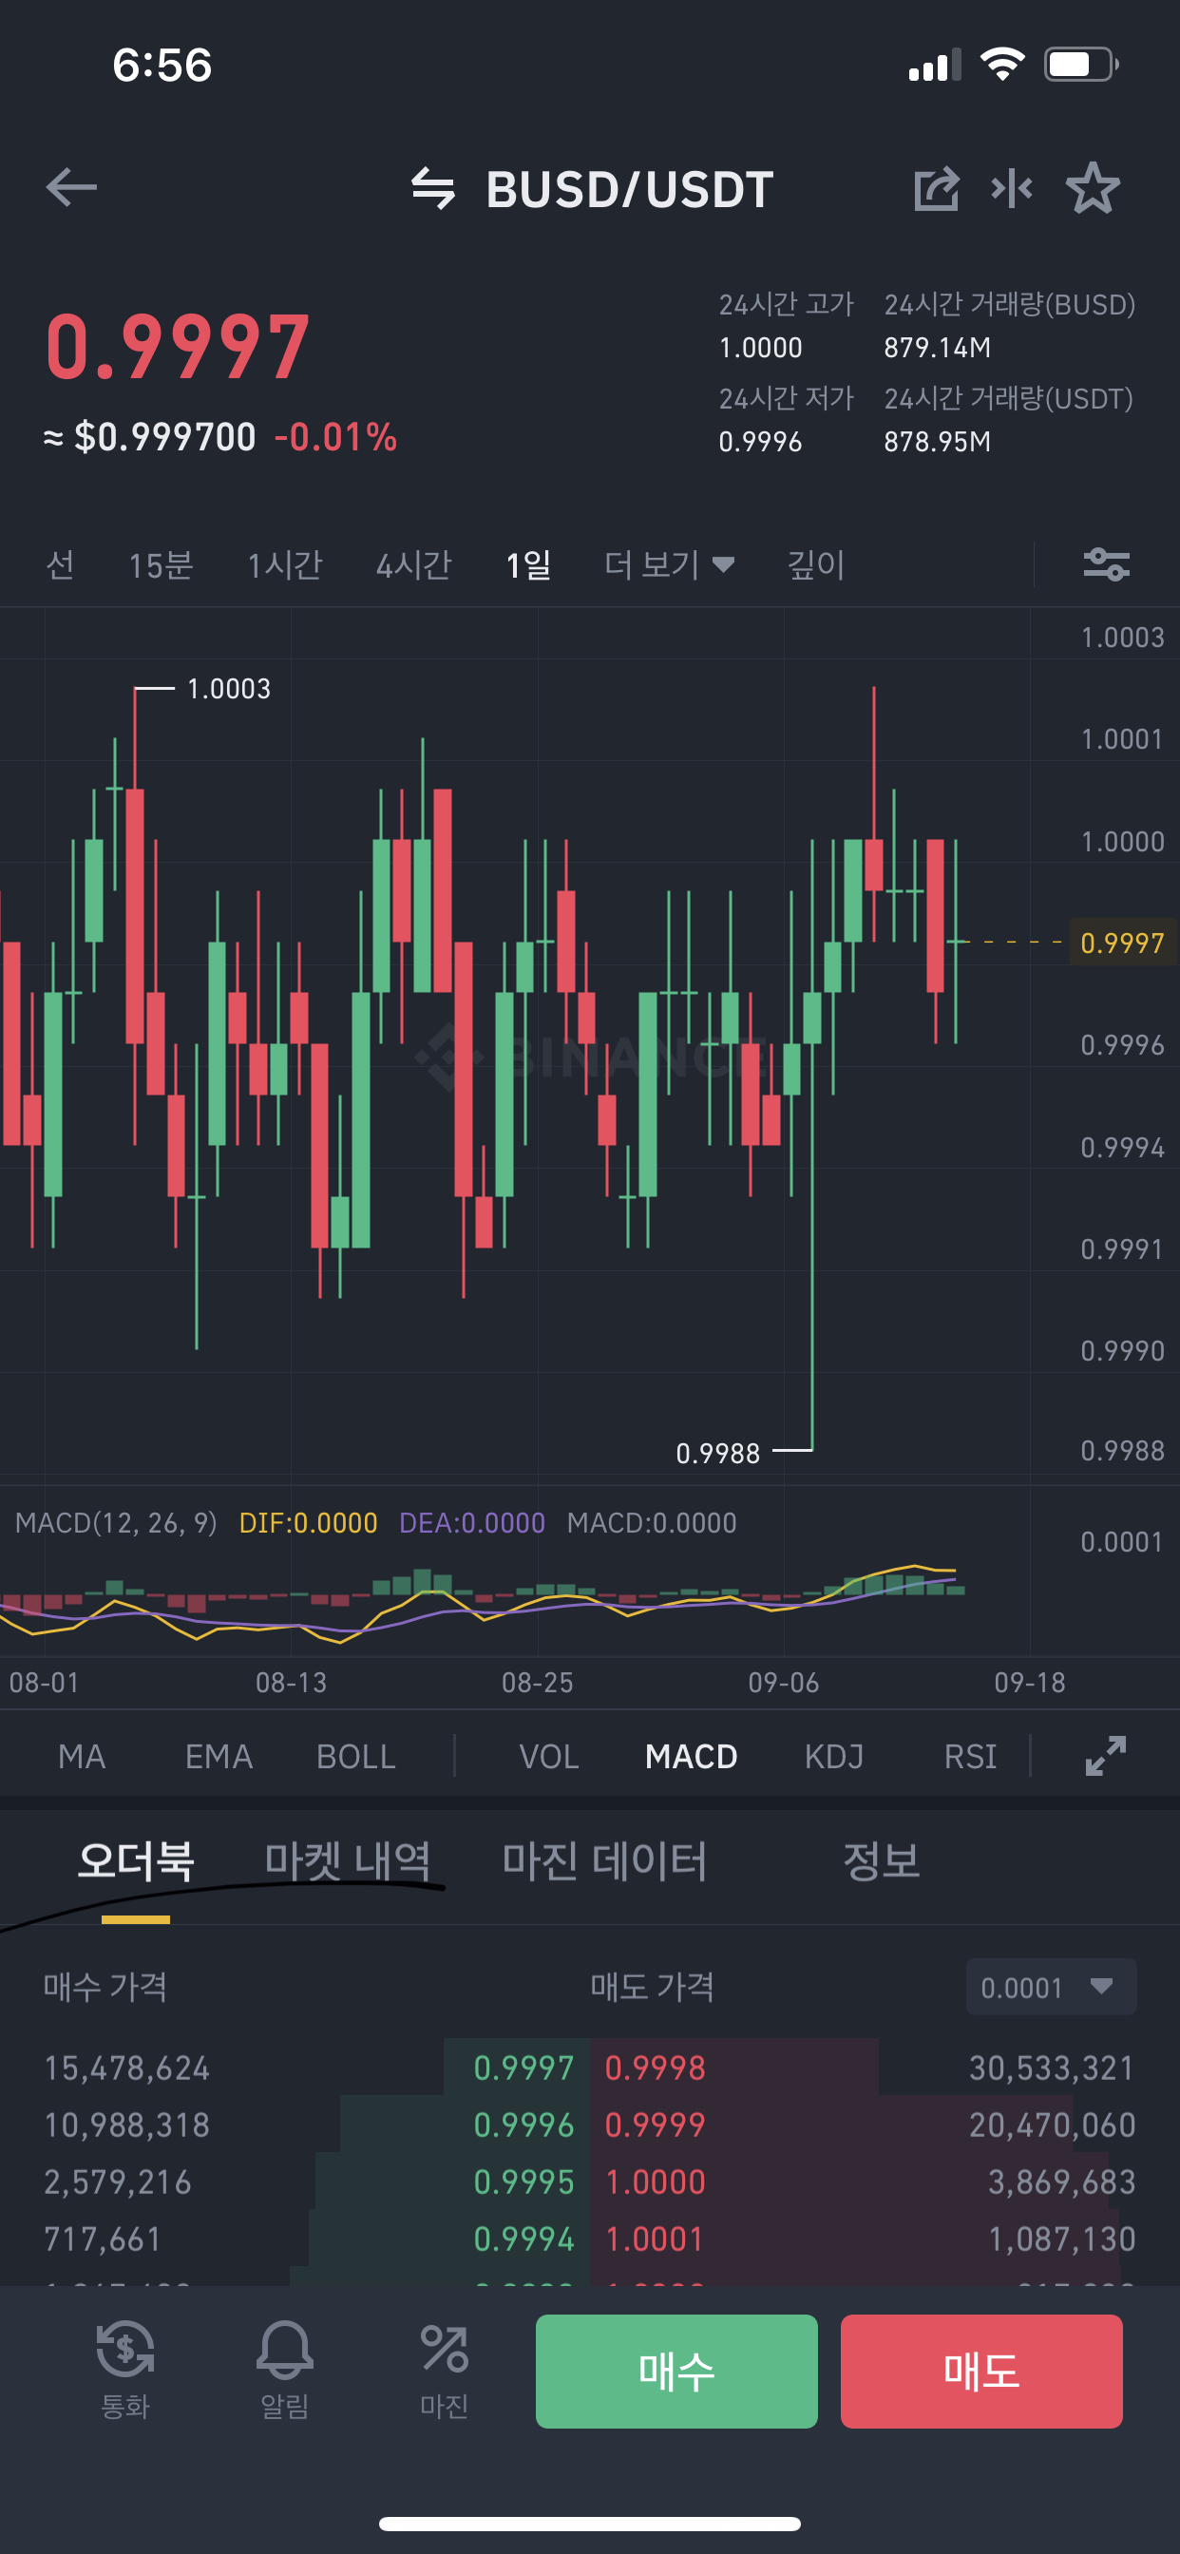1180x2554 pixels.
Task: Tap the 1.0003 high marker on chart
Action: click(228, 689)
